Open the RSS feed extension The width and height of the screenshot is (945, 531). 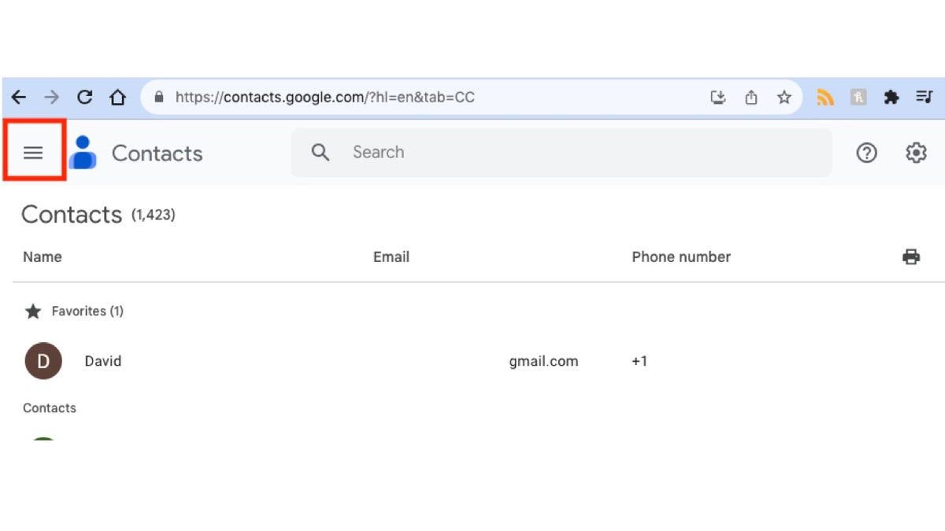coord(825,98)
